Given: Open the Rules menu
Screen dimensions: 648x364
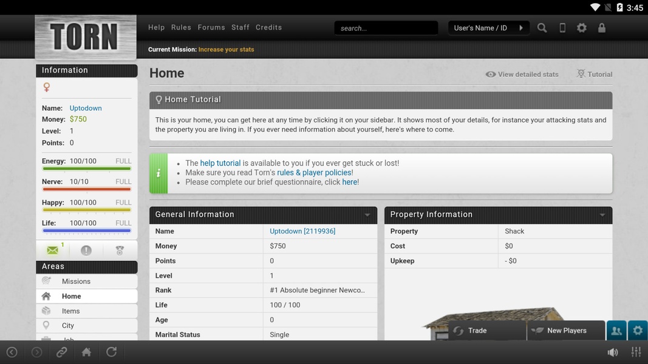Looking at the screenshot, I should 181,27.
